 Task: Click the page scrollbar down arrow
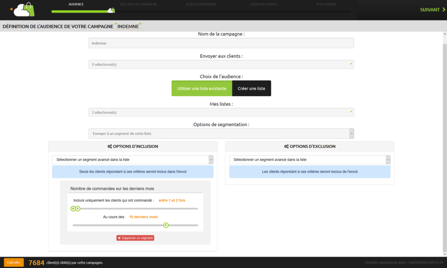point(444,254)
